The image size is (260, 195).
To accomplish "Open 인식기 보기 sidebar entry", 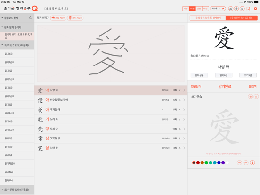I will click(17, 36).
